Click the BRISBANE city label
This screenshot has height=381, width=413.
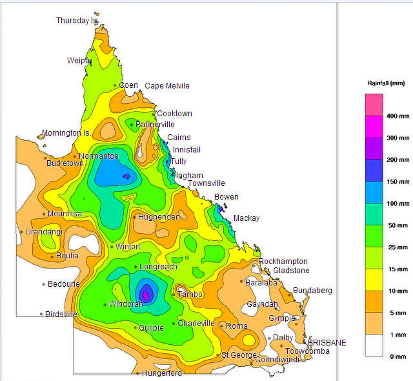pyautogui.click(x=327, y=343)
